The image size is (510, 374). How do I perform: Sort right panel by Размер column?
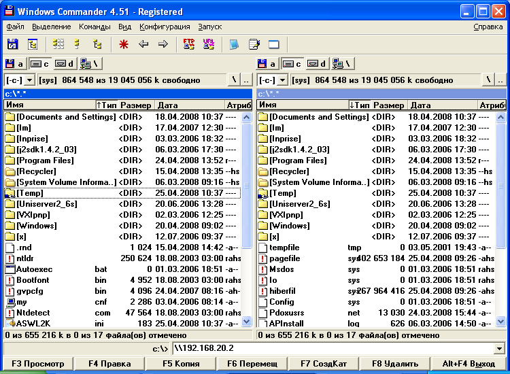tap(390, 105)
